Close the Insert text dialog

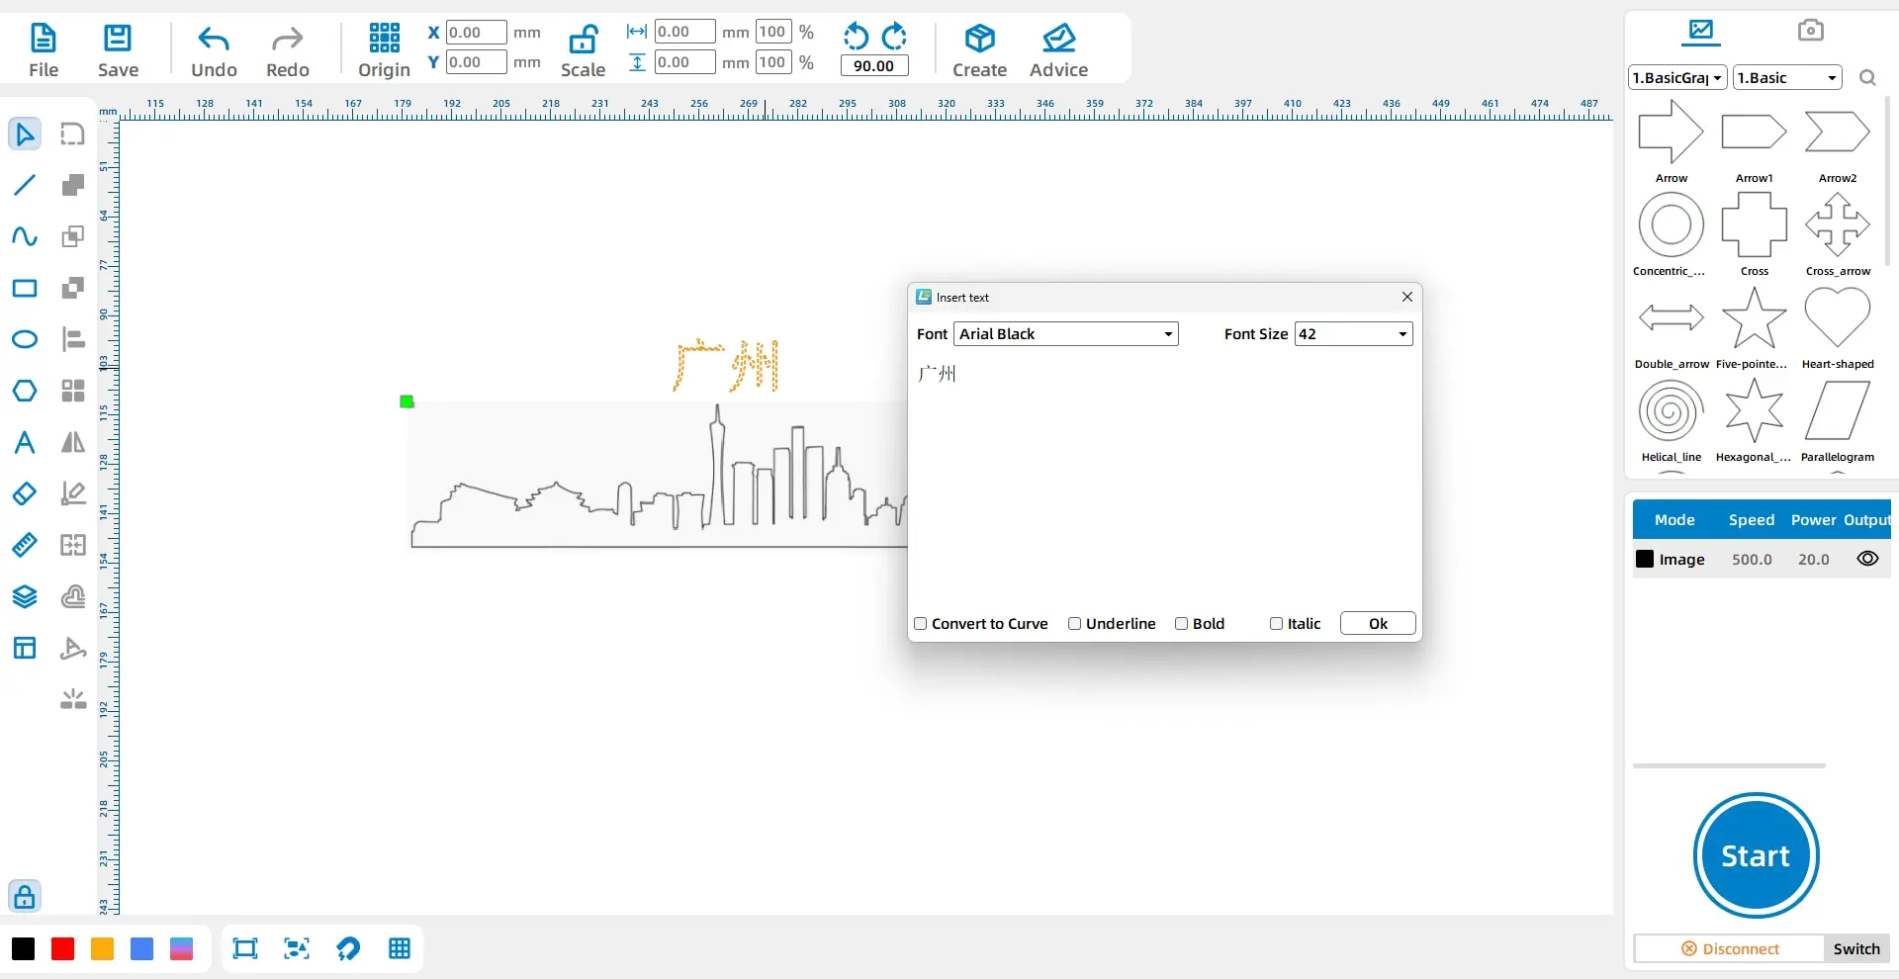[1406, 297]
